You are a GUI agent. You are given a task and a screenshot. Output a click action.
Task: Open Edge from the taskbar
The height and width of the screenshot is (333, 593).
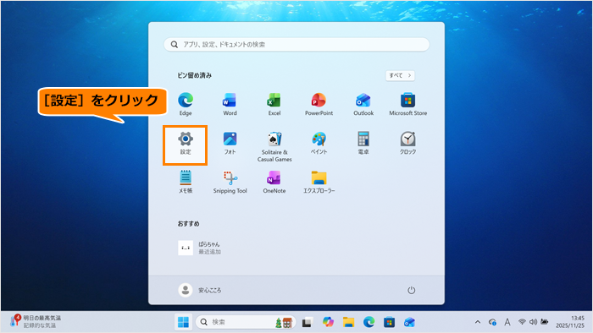[369, 322]
